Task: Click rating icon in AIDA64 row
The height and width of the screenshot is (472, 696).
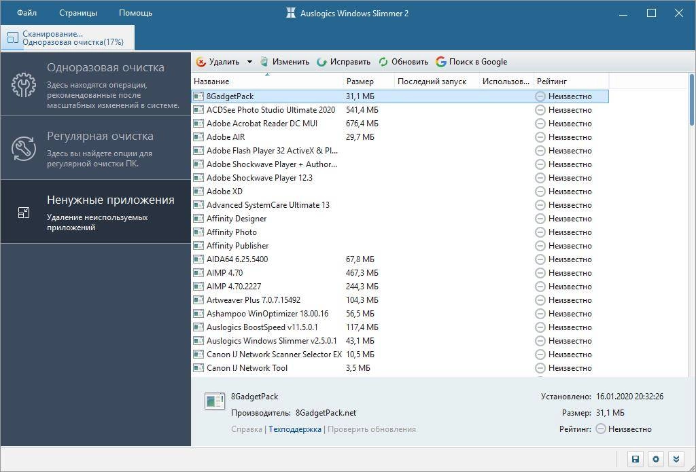Action: point(540,259)
